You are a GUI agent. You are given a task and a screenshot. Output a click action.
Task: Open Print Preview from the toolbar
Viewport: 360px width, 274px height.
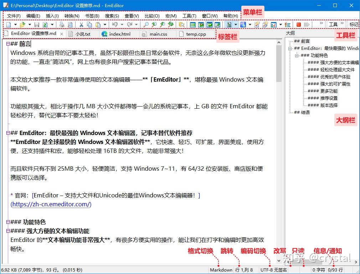pos(70,25)
